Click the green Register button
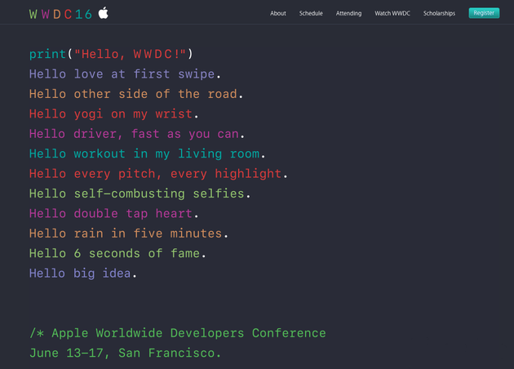Image resolution: width=514 pixels, height=369 pixels. click(x=484, y=13)
